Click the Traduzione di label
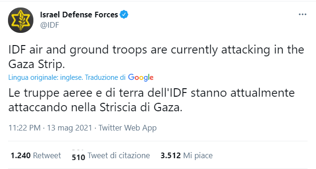The height and width of the screenshot is (169, 316). [x=105, y=77]
